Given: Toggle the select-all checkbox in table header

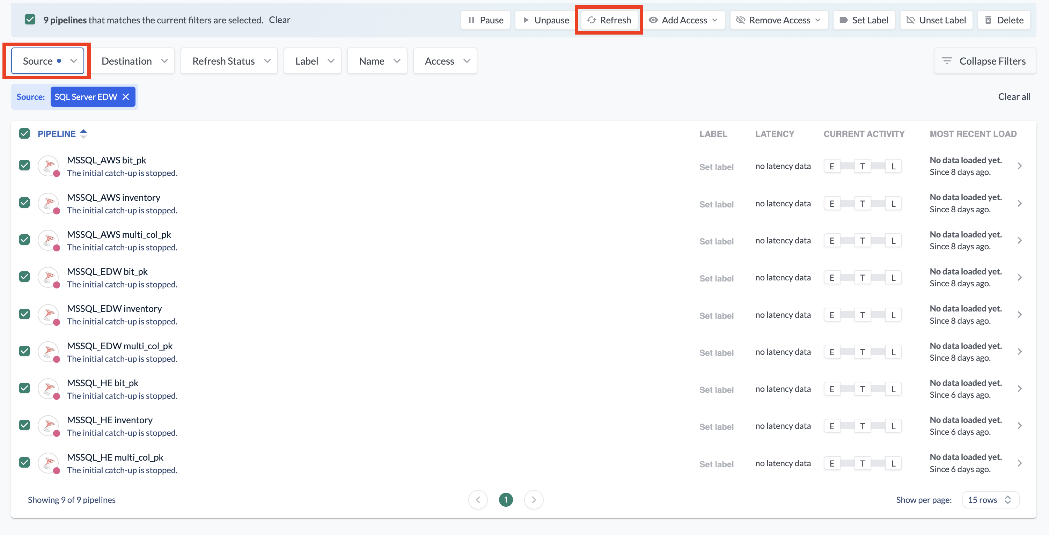Looking at the screenshot, I should click(x=24, y=133).
